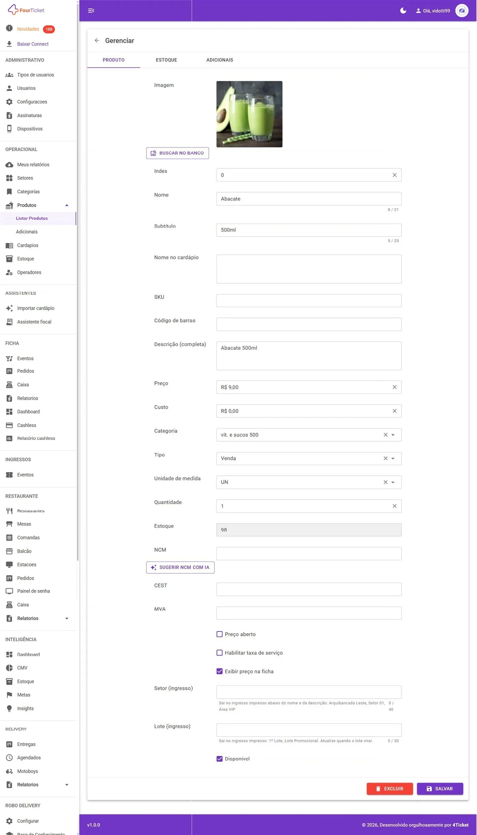The height and width of the screenshot is (835, 477).
Task: Open the user avatar profile icon
Action: 462,11
